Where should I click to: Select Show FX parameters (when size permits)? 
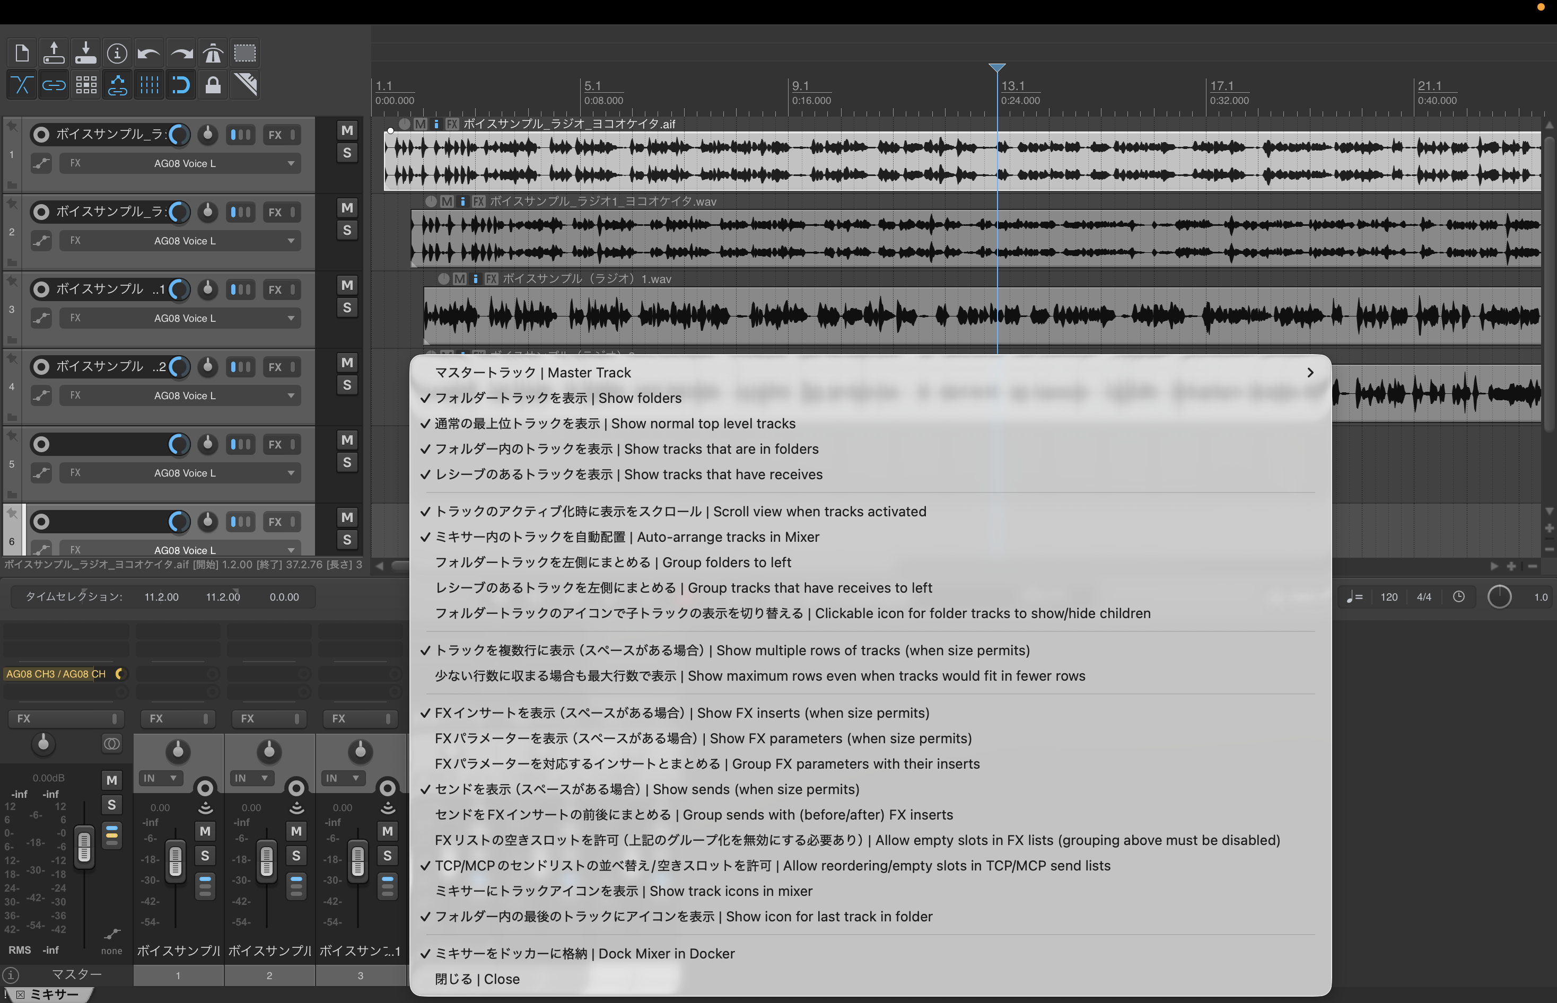coord(870,738)
